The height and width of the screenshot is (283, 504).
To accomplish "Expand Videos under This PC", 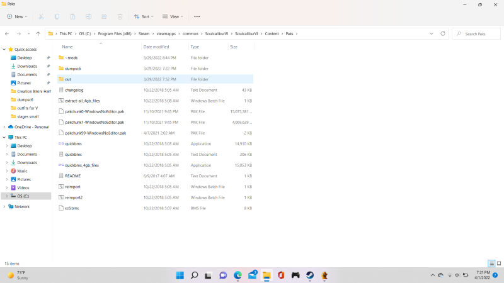I will click(x=7, y=187).
